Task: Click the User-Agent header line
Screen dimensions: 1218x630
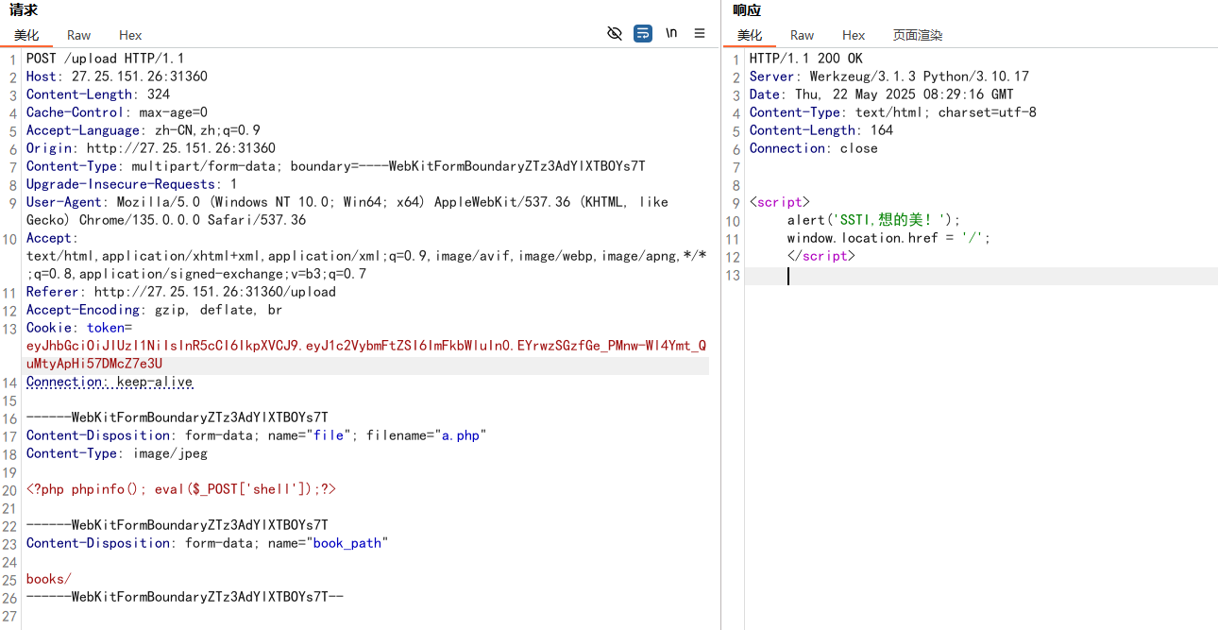Action: tap(347, 211)
